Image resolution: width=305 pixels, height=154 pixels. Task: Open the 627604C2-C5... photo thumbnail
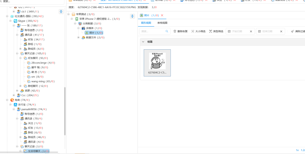[x=157, y=63]
